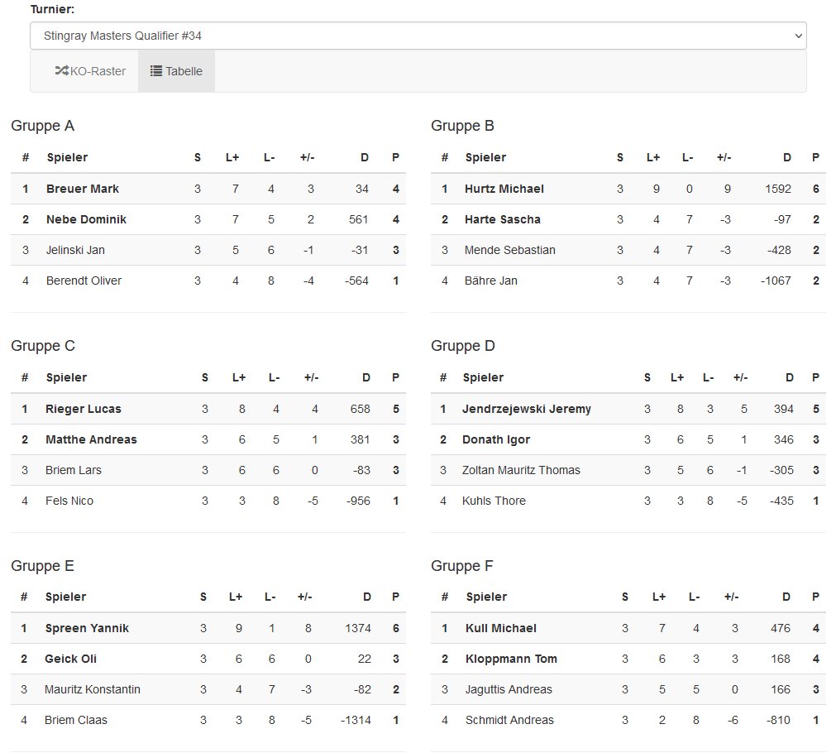The width and height of the screenshot is (836, 753).
Task: Click Kloppmann Tom in Gruppe F
Action: (x=511, y=659)
